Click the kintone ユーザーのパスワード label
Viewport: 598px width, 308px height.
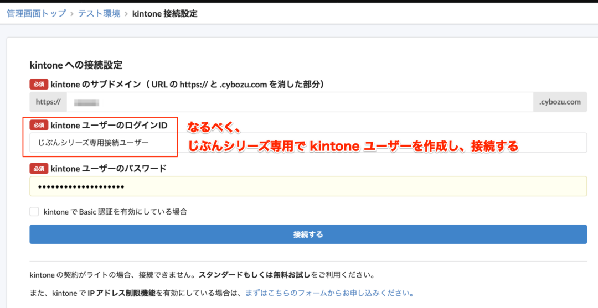[x=109, y=169]
